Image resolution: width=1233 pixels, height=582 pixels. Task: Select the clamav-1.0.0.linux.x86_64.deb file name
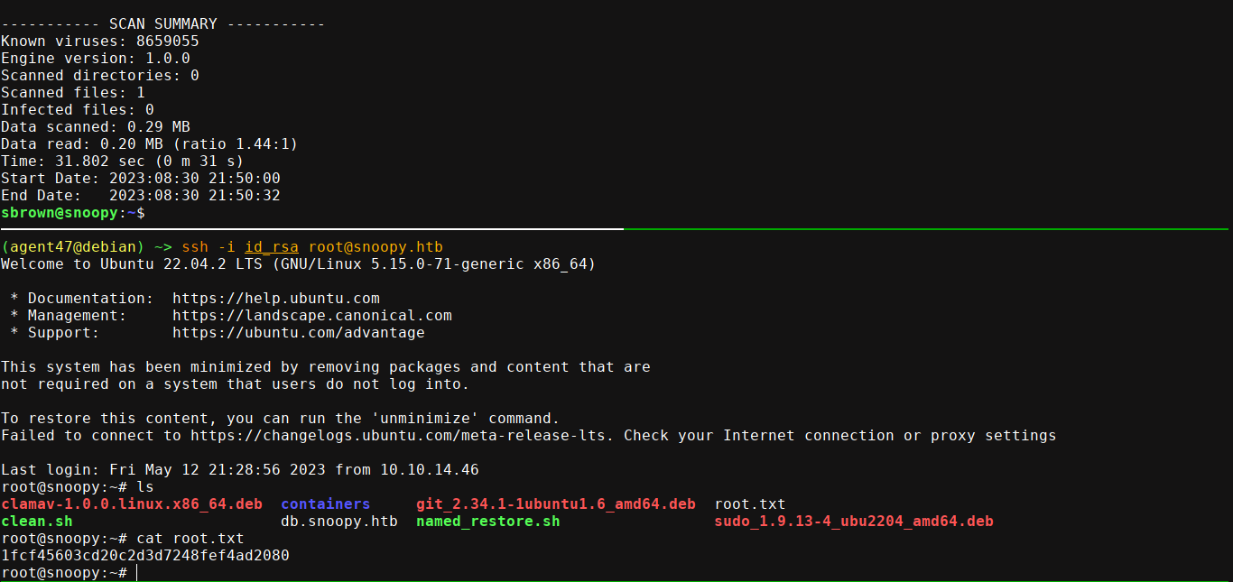[x=131, y=504]
